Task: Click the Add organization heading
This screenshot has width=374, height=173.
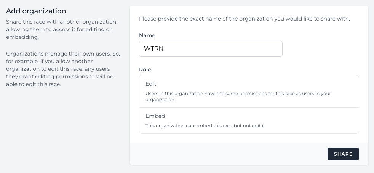Action: click(x=36, y=11)
